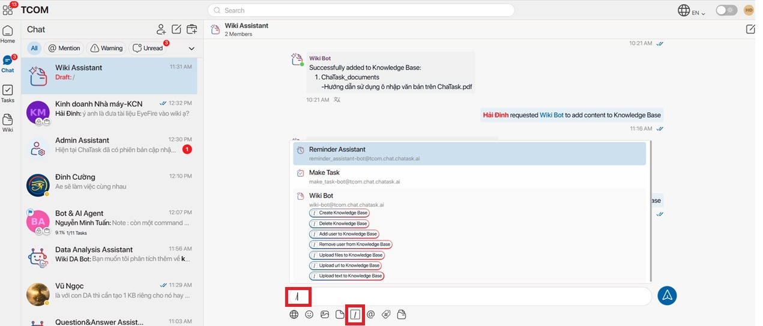Click the compose new chat icon

(x=176, y=29)
